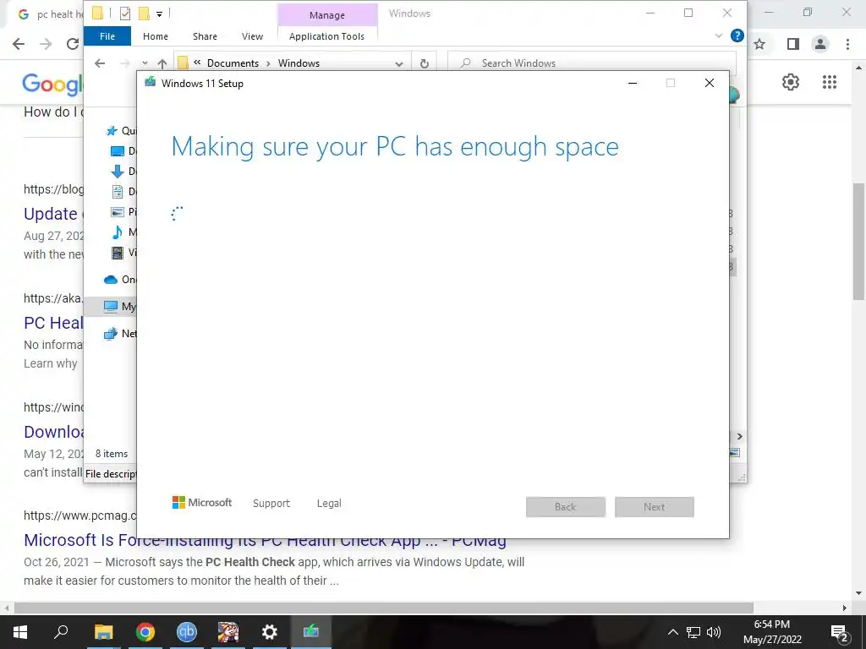Close the Windows 11 Setup window

pyautogui.click(x=710, y=83)
